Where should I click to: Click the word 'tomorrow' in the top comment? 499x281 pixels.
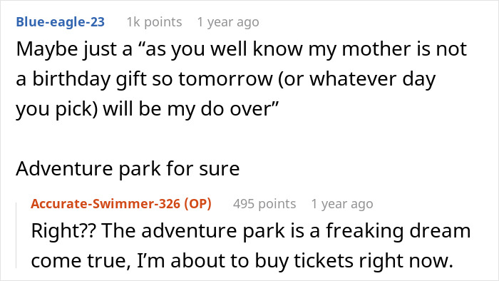(x=225, y=79)
